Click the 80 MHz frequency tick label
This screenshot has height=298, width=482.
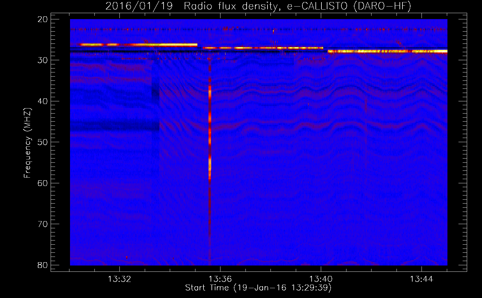(x=43, y=265)
